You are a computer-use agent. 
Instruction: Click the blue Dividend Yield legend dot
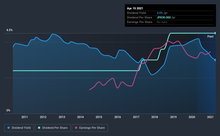[9, 128]
